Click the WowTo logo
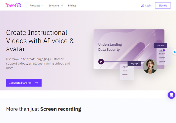The image size is (176, 123). tap(13, 5)
